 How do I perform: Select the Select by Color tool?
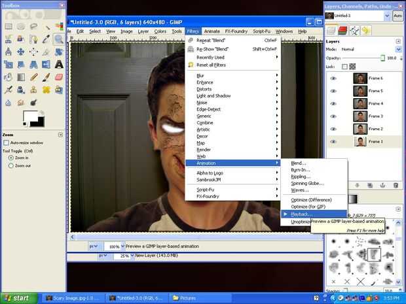pos(59,26)
